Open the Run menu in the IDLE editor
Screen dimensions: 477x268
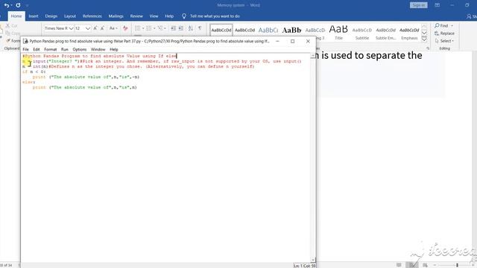tap(65, 49)
